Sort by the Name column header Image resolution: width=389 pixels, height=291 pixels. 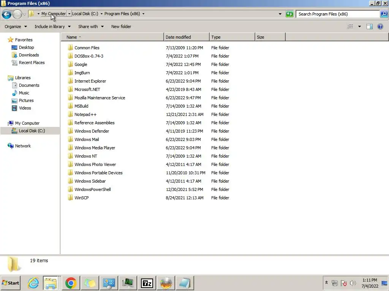point(112,37)
